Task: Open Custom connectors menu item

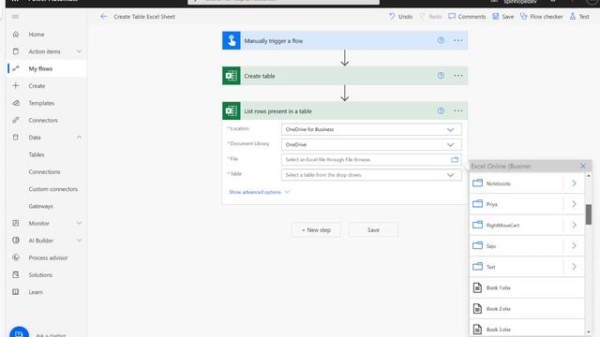Action: 52,189
